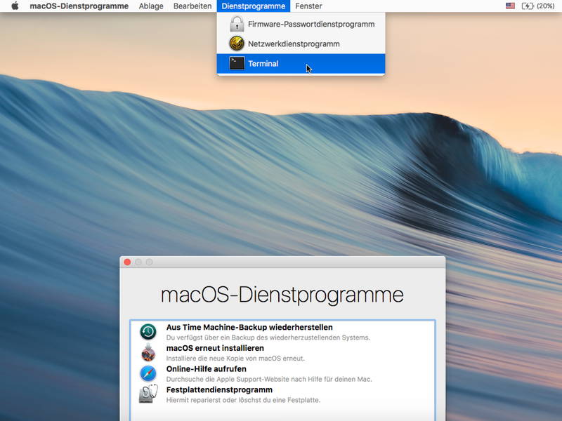The width and height of the screenshot is (562, 421).
Task: Select Aus Time Machine-Backup wiederherstellen
Action: [282, 332]
